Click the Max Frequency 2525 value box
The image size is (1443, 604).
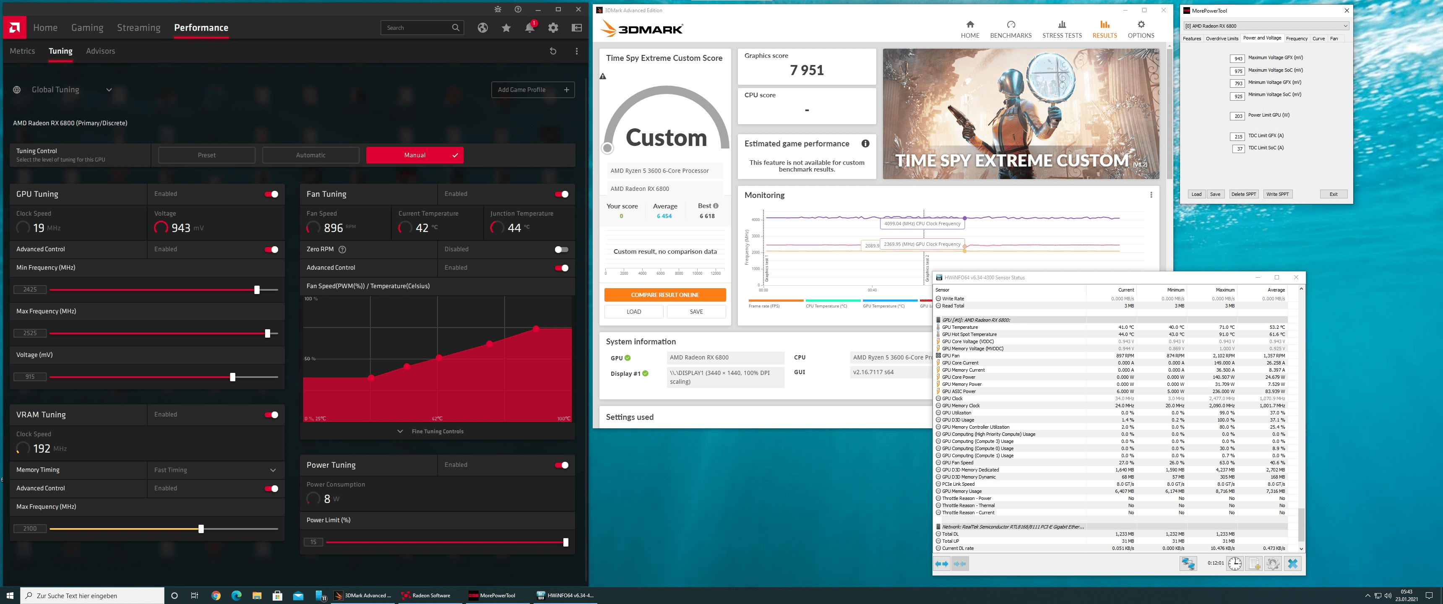point(30,333)
